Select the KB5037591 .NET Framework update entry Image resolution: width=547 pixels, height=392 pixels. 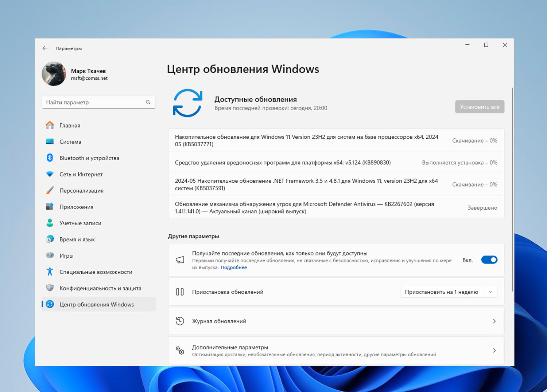coord(336,185)
